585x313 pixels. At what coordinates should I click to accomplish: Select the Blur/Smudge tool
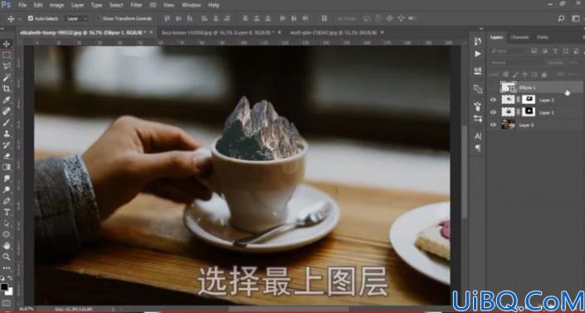click(7, 178)
